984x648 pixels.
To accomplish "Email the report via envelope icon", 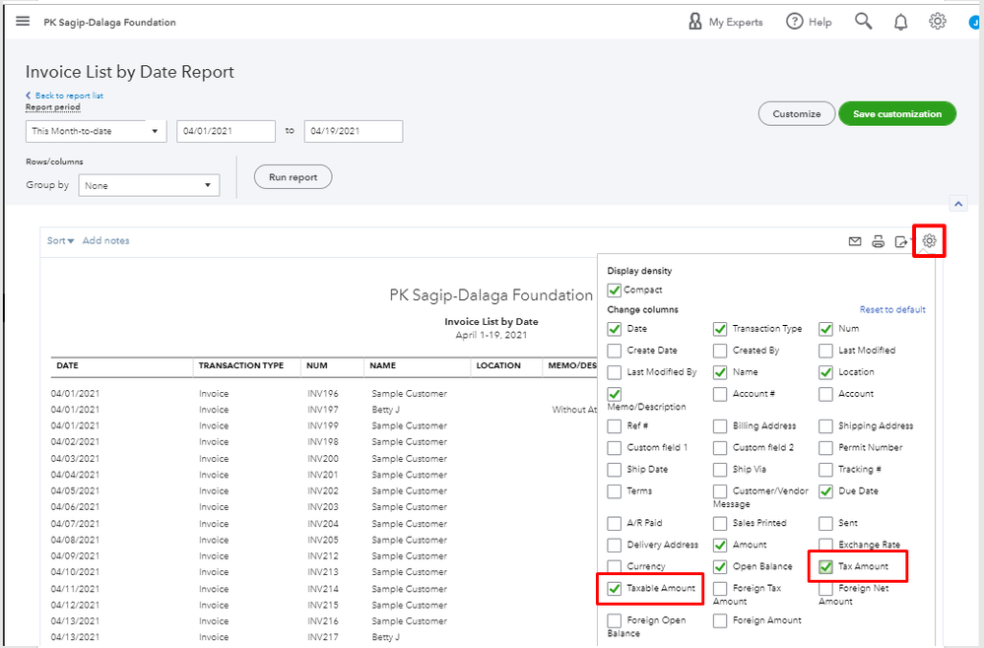I will [855, 241].
